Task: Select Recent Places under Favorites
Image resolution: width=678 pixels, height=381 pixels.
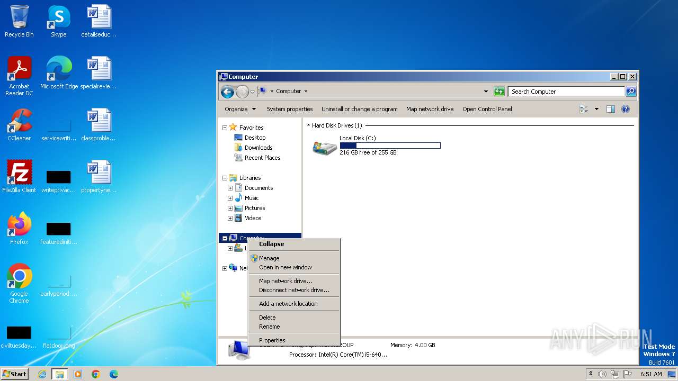Action: [x=262, y=158]
